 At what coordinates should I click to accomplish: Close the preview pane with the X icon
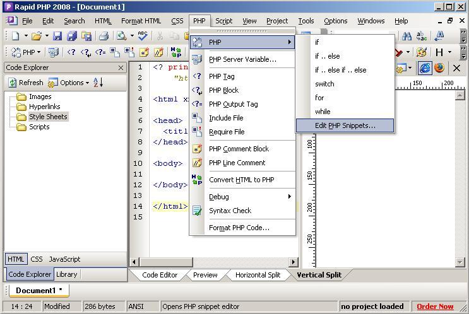point(456,68)
